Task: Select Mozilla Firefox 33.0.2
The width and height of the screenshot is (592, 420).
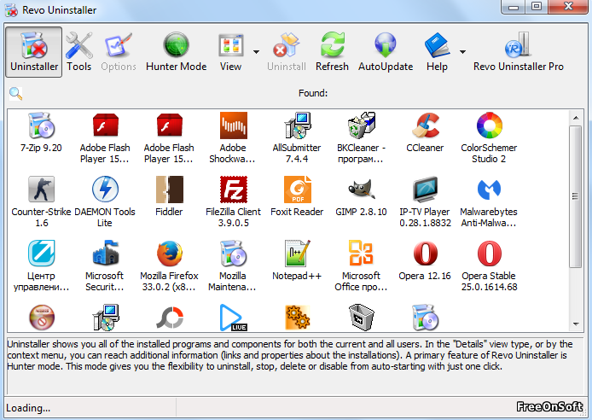Action: click(169, 265)
